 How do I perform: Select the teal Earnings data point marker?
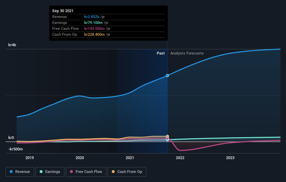(x=167, y=140)
